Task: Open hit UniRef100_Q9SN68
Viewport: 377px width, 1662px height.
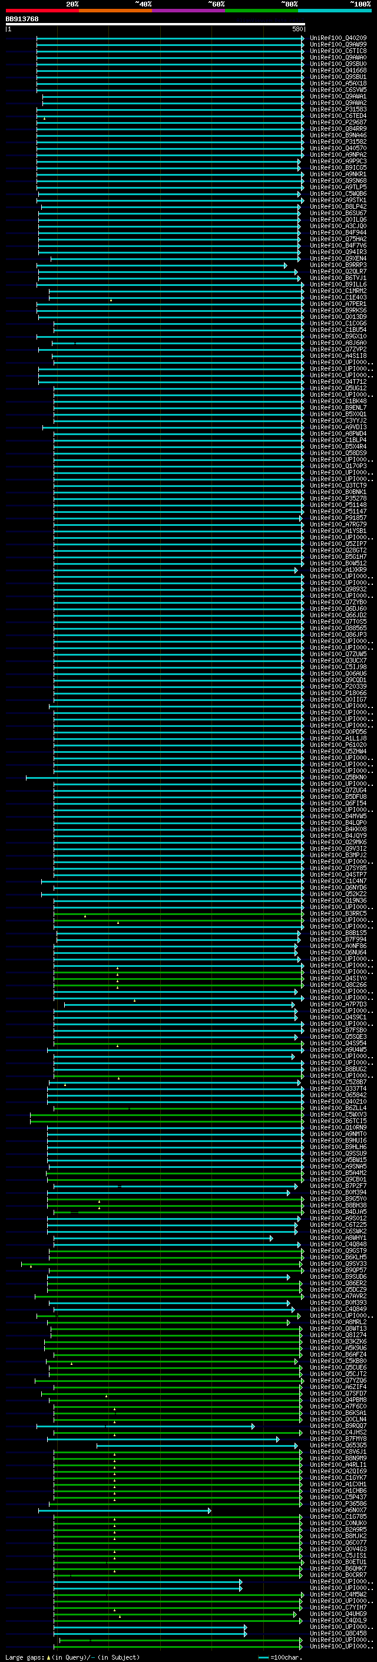Action: (338, 180)
